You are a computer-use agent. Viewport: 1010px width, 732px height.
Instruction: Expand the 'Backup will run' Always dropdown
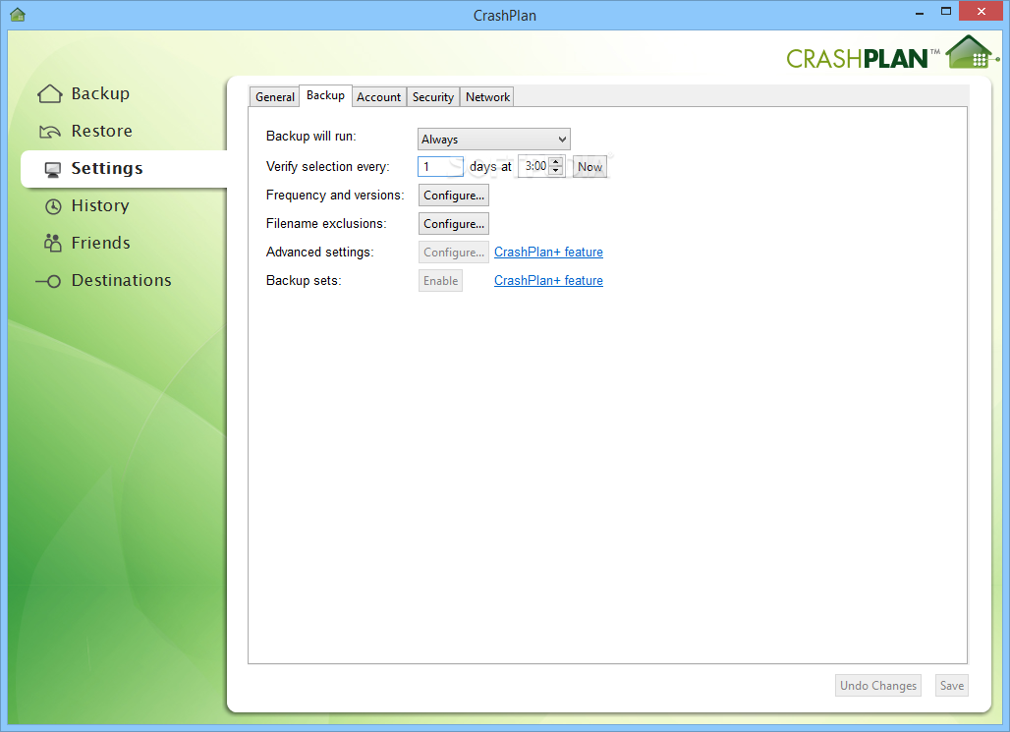point(494,140)
